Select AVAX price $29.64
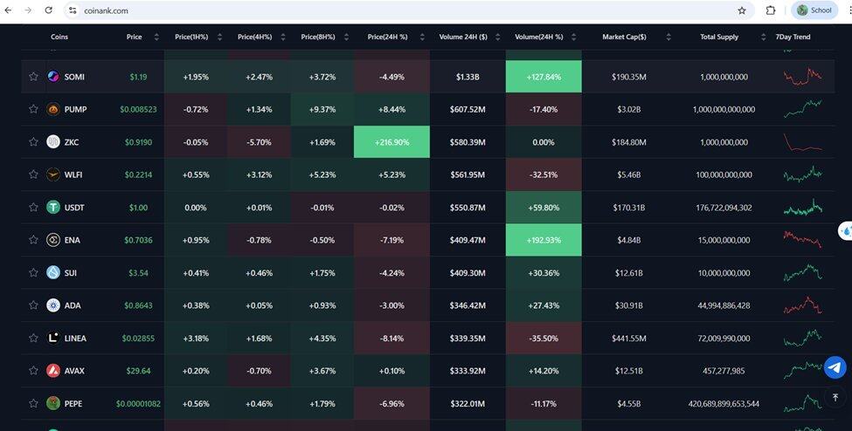Image resolution: width=852 pixels, height=431 pixels. pyautogui.click(x=138, y=372)
